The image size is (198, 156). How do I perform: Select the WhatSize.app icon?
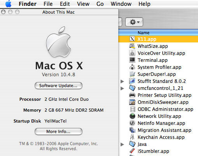click(x=132, y=46)
